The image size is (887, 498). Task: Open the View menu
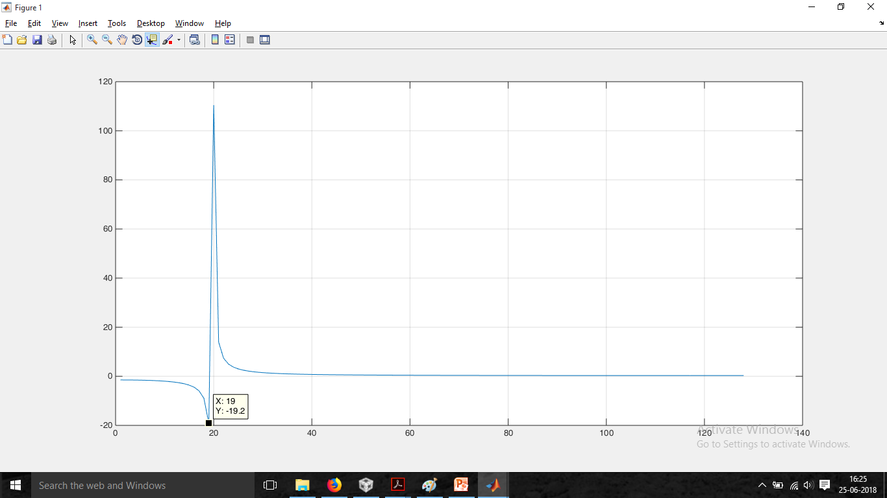click(60, 23)
